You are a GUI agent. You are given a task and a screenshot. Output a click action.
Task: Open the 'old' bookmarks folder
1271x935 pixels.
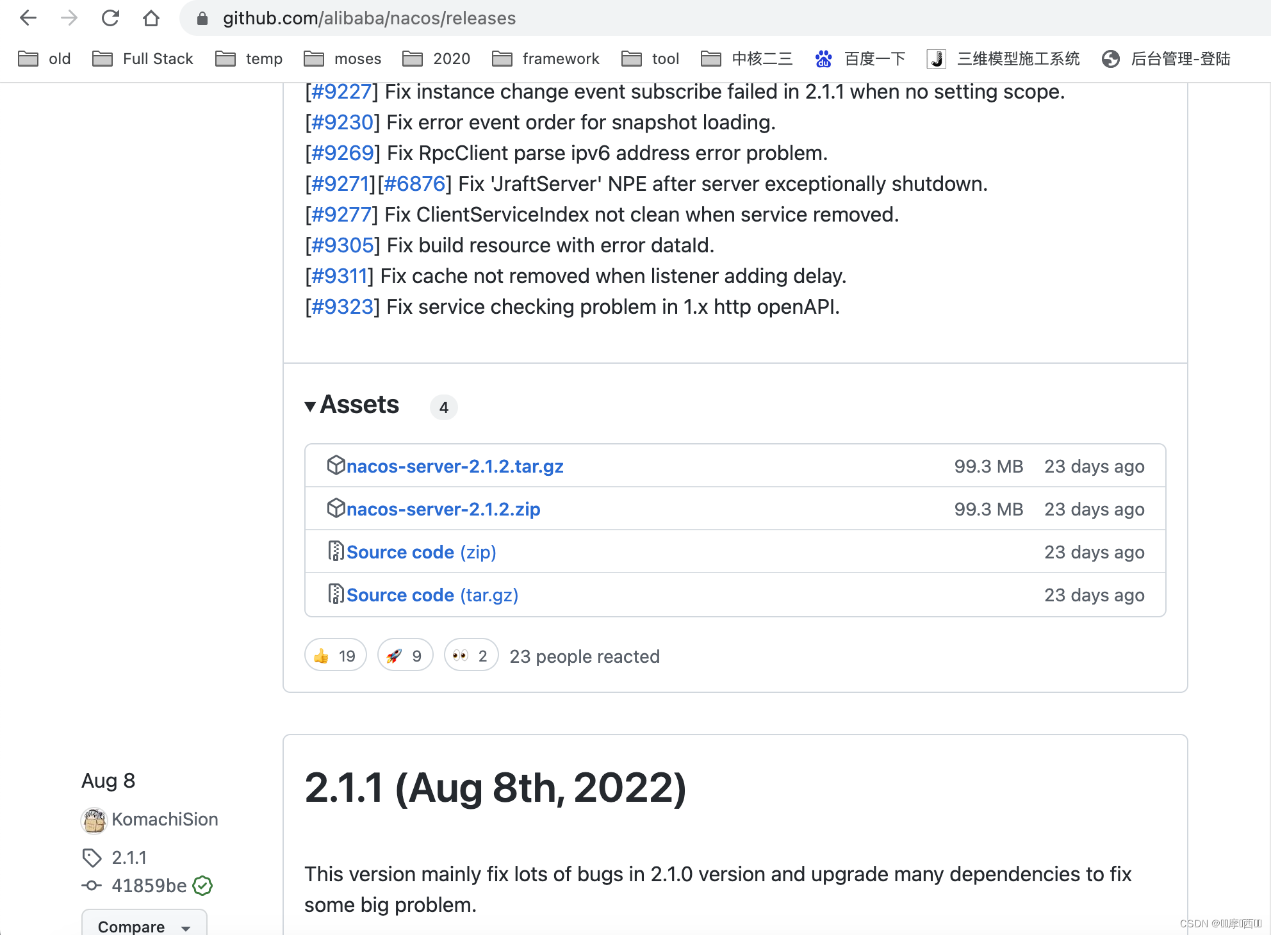coord(44,59)
